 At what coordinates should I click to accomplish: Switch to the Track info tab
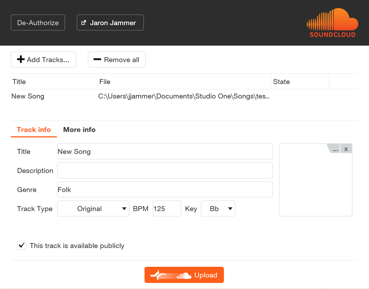[x=34, y=130]
